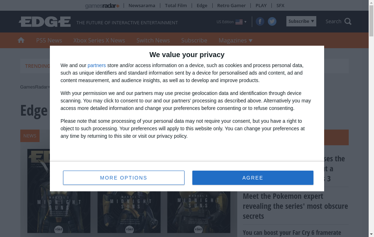Select Switch News in navigation
This screenshot has height=237, width=374.
pyautogui.click(x=153, y=40)
